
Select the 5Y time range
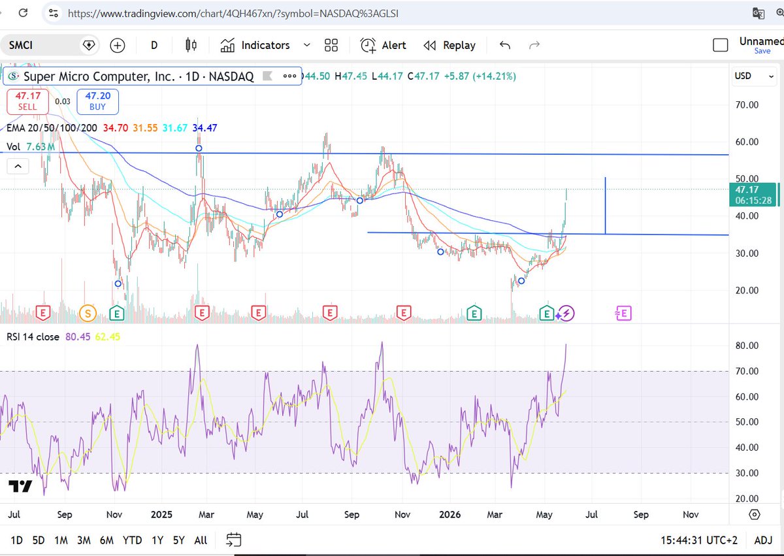click(x=179, y=540)
